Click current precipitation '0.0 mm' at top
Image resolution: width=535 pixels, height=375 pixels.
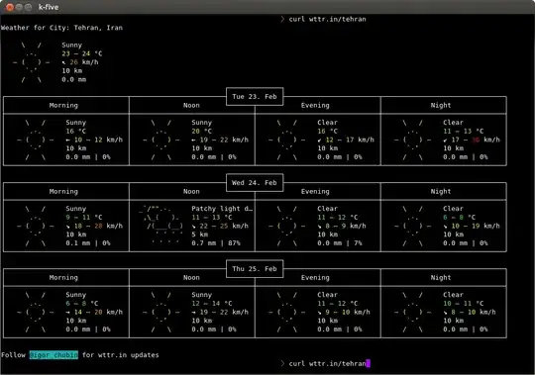click(x=74, y=80)
